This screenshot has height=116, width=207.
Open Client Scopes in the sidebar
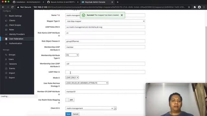click(x=15, y=25)
